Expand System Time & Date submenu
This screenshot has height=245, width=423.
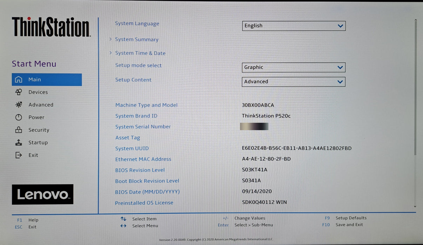(140, 53)
